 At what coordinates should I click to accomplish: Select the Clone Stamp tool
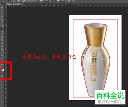[x=2, y=31]
